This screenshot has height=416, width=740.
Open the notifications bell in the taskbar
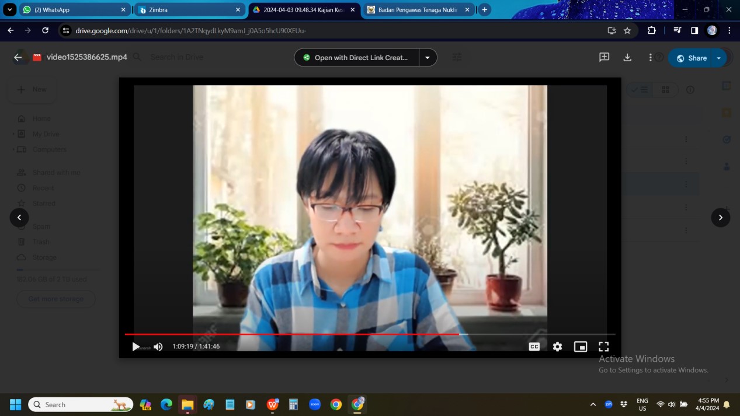[x=727, y=404]
